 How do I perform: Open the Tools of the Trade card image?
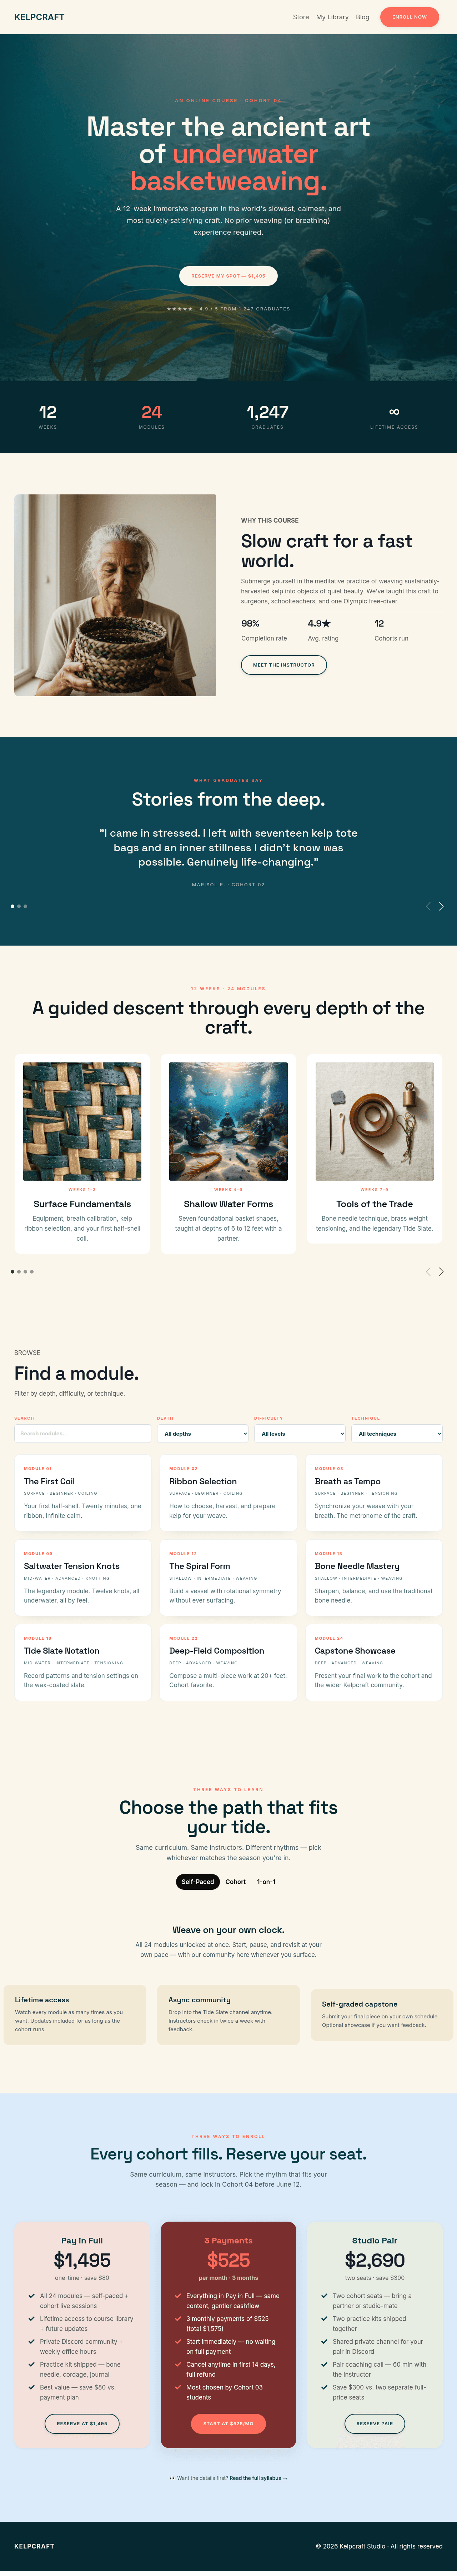[374, 1121]
